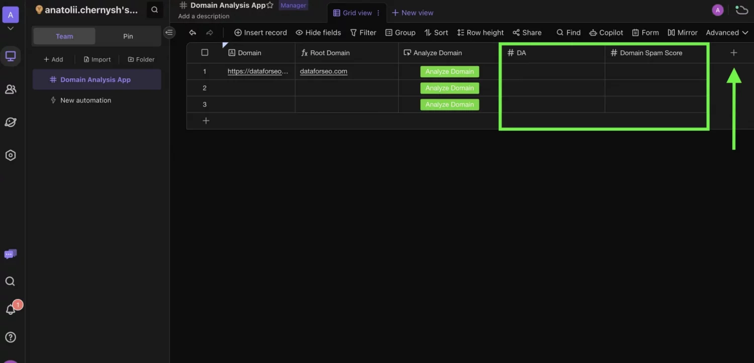
Task: Click the Domain Spam Score column header
Action: pyautogui.click(x=656, y=53)
